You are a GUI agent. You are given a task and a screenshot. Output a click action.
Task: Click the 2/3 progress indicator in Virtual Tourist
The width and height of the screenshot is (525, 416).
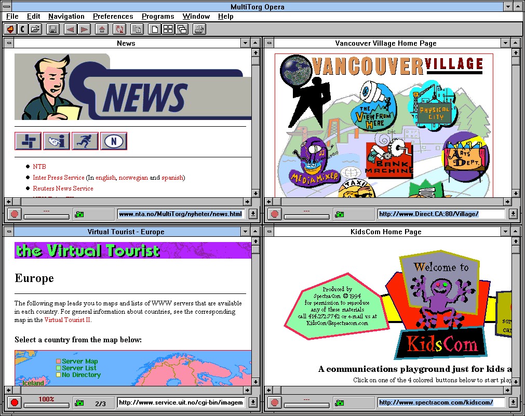click(x=100, y=402)
